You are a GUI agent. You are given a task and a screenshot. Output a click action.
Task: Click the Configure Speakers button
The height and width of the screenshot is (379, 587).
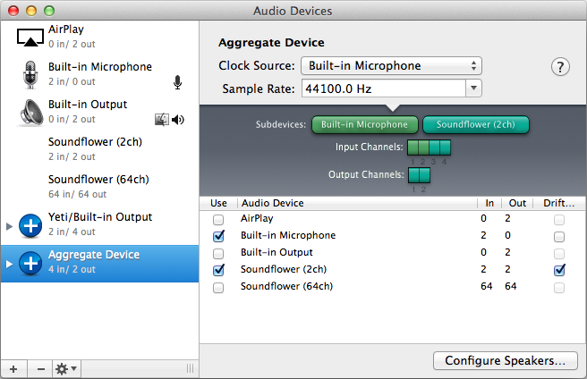504,360
